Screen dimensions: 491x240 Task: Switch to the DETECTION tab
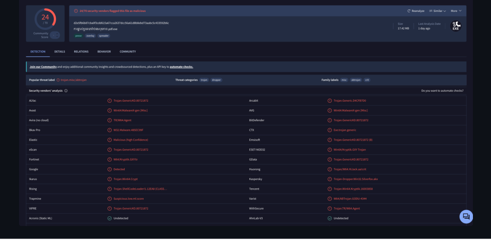point(38,52)
